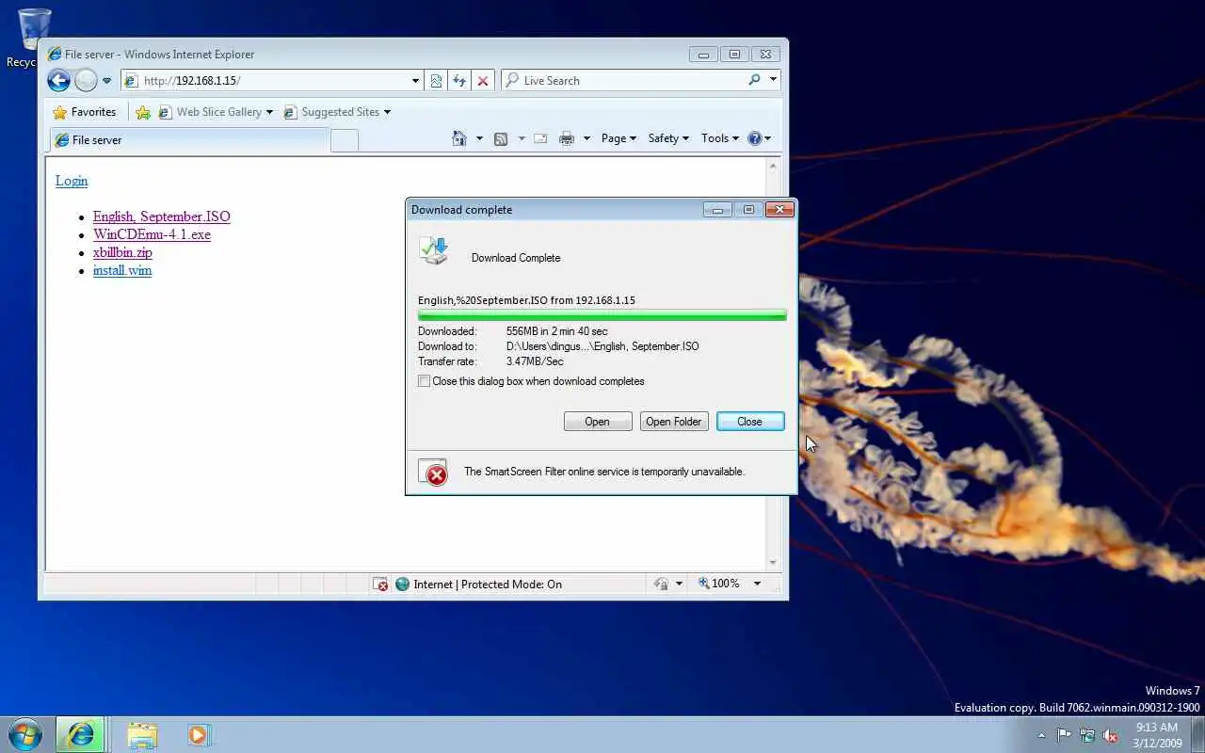Image resolution: width=1205 pixels, height=753 pixels.
Task: Expand the address bar history dropdown
Action: point(415,81)
